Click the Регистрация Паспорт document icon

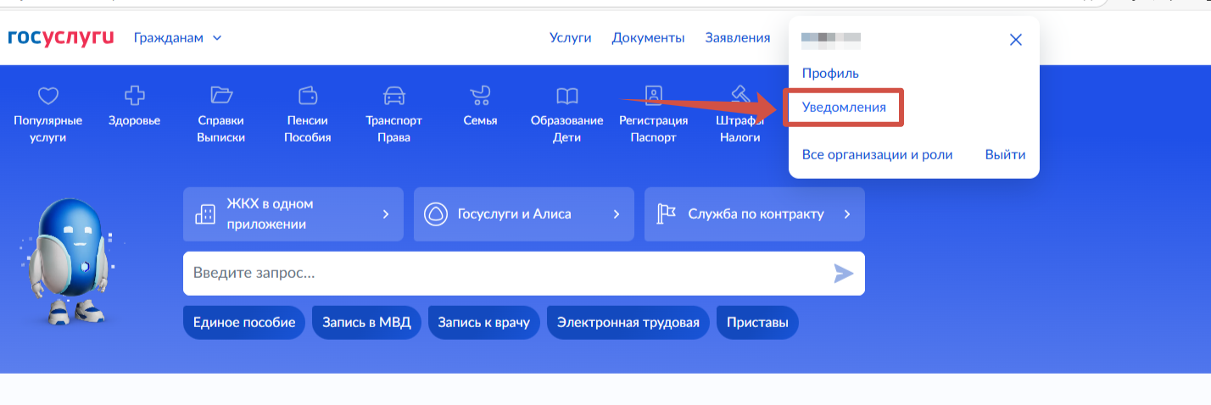[653, 95]
